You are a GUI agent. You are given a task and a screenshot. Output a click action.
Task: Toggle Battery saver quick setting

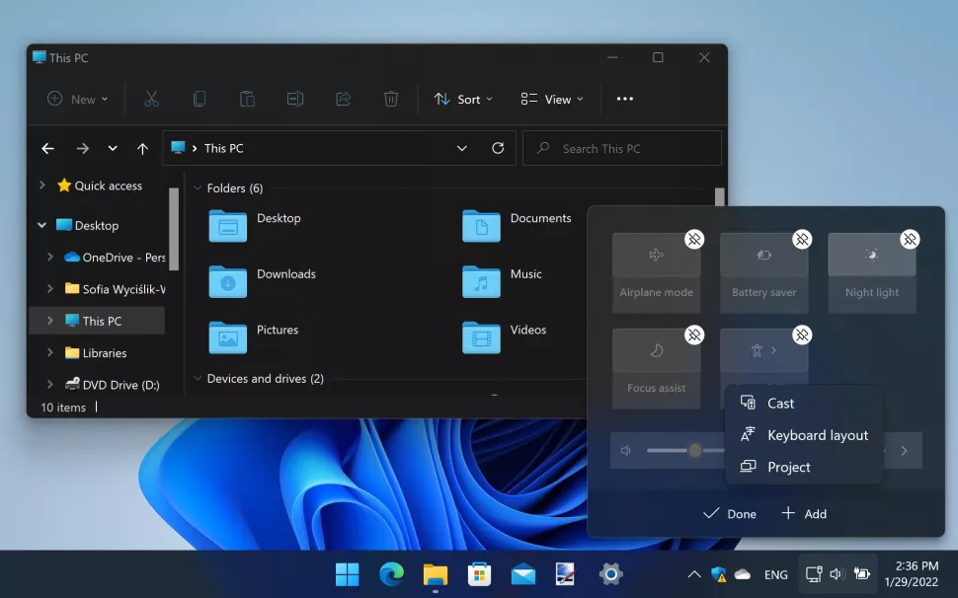pos(764,255)
